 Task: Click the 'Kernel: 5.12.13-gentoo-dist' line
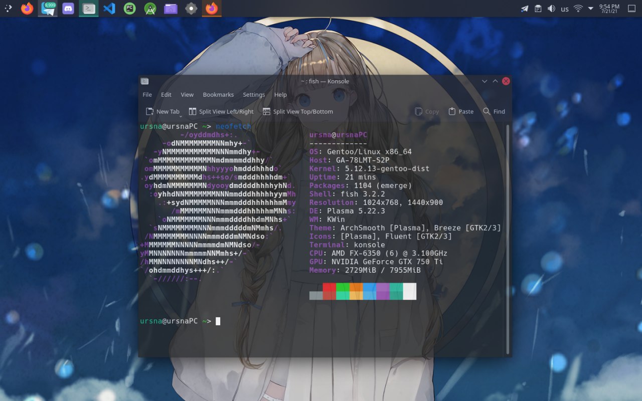click(370, 169)
